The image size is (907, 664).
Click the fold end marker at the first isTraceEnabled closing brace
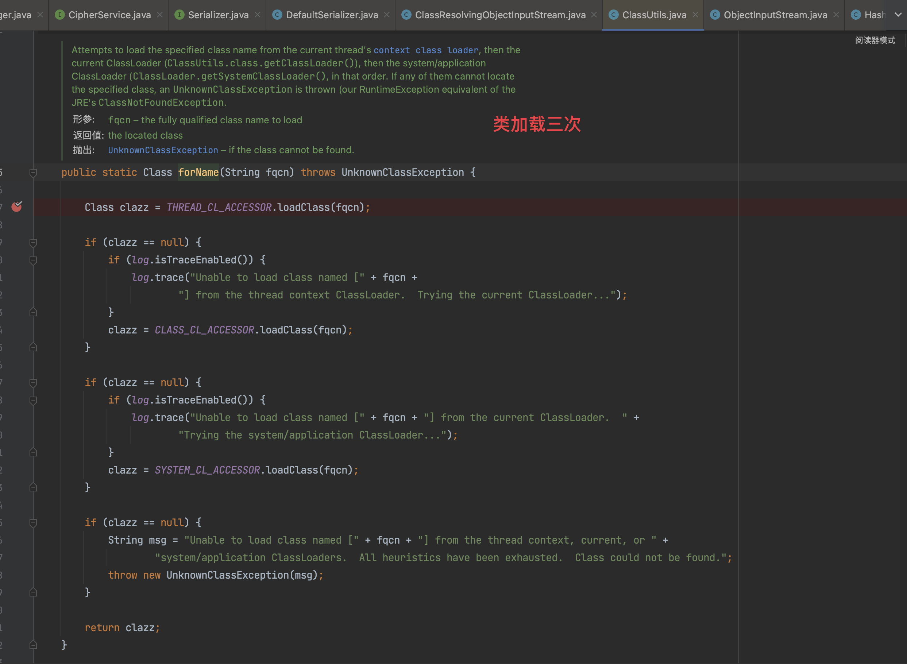pyautogui.click(x=33, y=312)
